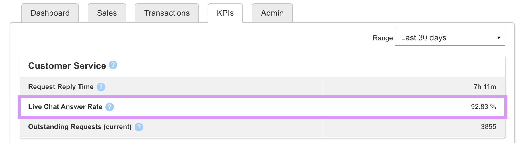The height and width of the screenshot is (143, 526).
Task: Click the help icon beside Customer Service heading
Action: coord(113,65)
